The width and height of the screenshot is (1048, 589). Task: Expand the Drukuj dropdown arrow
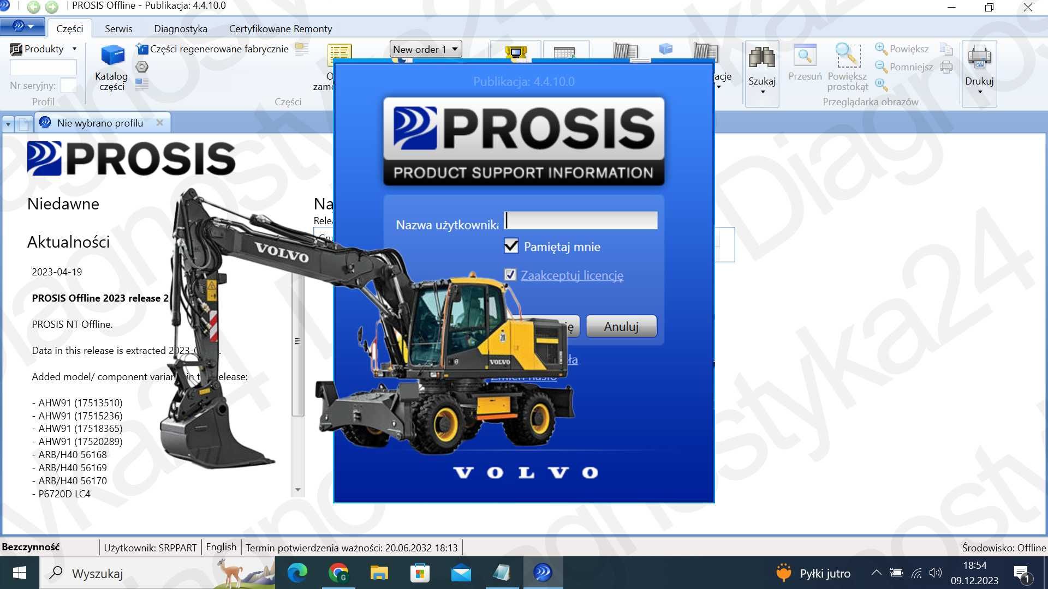click(x=980, y=92)
